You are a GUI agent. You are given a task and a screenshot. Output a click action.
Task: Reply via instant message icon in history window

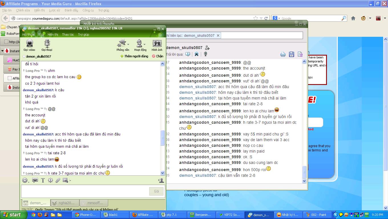pos(188,54)
